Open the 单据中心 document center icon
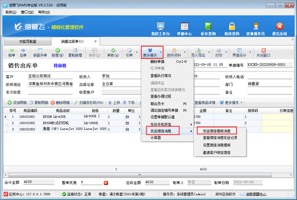The image size is (297, 200). (x=184, y=27)
